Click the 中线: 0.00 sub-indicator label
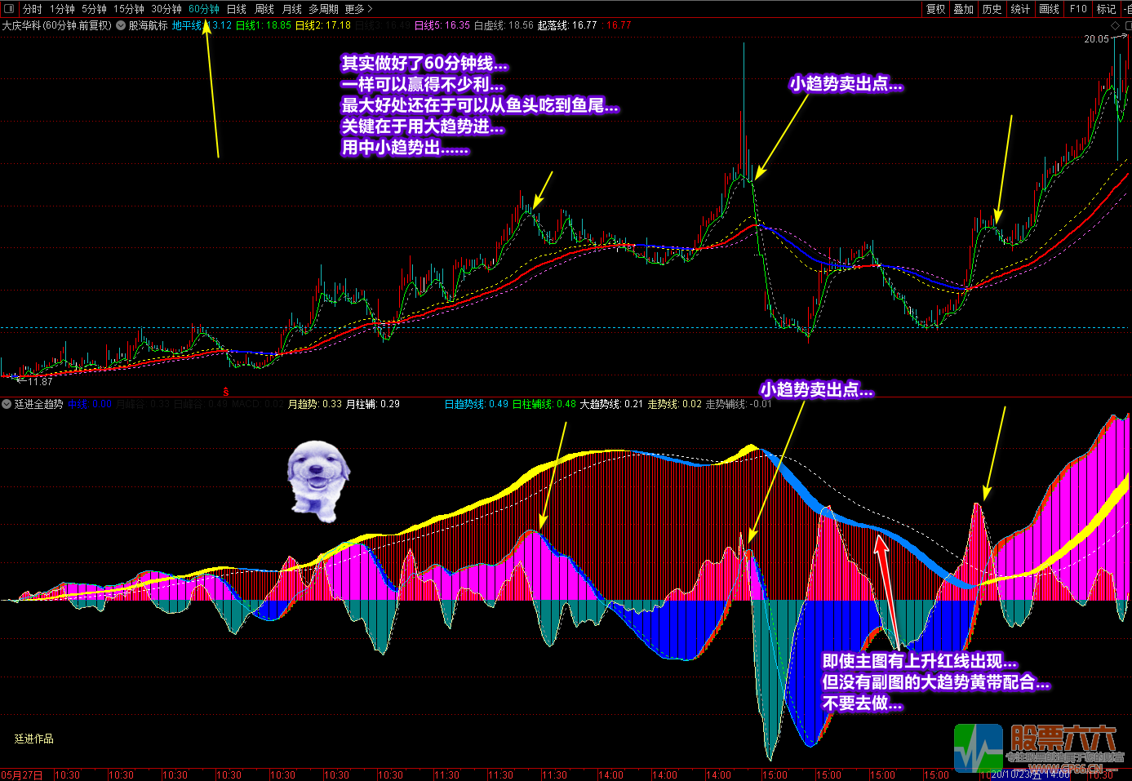The width and height of the screenshot is (1132, 781). [x=90, y=404]
